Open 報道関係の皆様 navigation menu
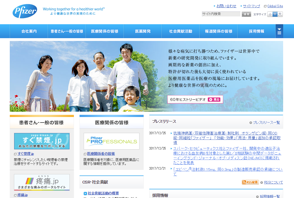Image resolution: width=294 pixels, height=198 pixels. pos(218,31)
